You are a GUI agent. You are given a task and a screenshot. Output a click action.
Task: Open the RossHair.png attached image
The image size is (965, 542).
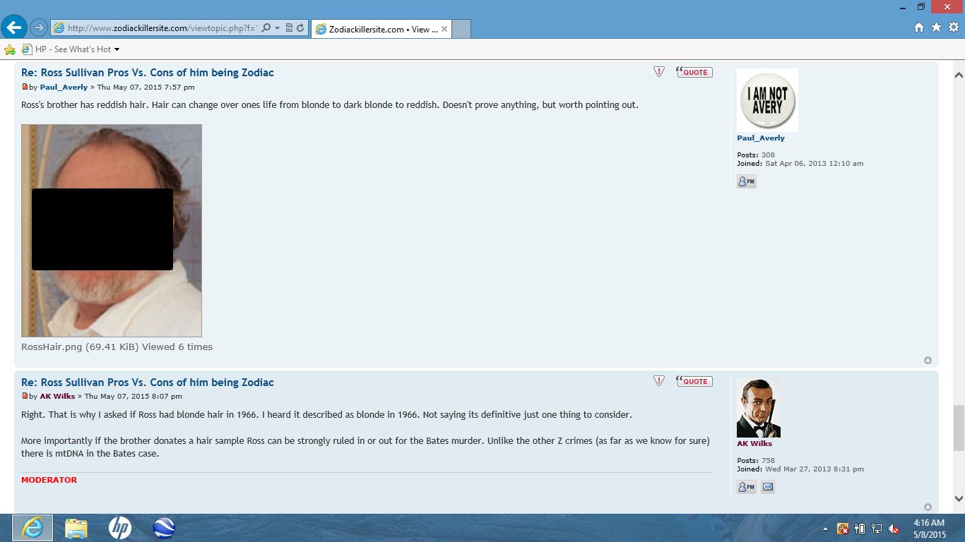click(x=112, y=231)
